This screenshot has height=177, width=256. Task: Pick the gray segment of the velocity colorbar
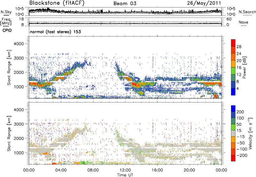pos(233,133)
